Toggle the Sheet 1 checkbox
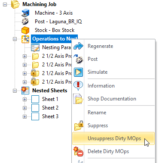The image size is (162, 163). pyautogui.click(x=35, y=99)
